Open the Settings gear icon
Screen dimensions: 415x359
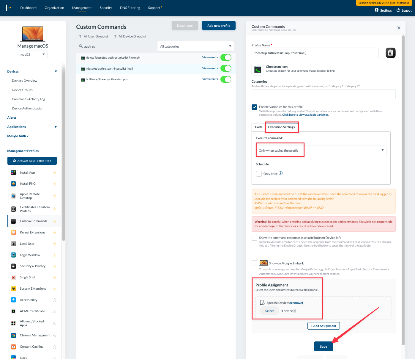[x=377, y=10]
